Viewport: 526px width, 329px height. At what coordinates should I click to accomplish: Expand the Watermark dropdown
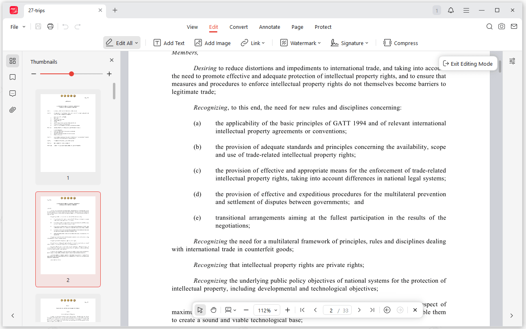(x=319, y=43)
